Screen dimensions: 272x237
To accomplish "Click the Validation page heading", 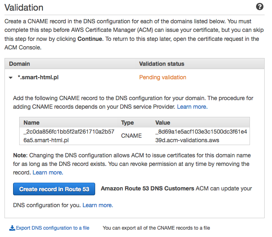I will point(24,7).
